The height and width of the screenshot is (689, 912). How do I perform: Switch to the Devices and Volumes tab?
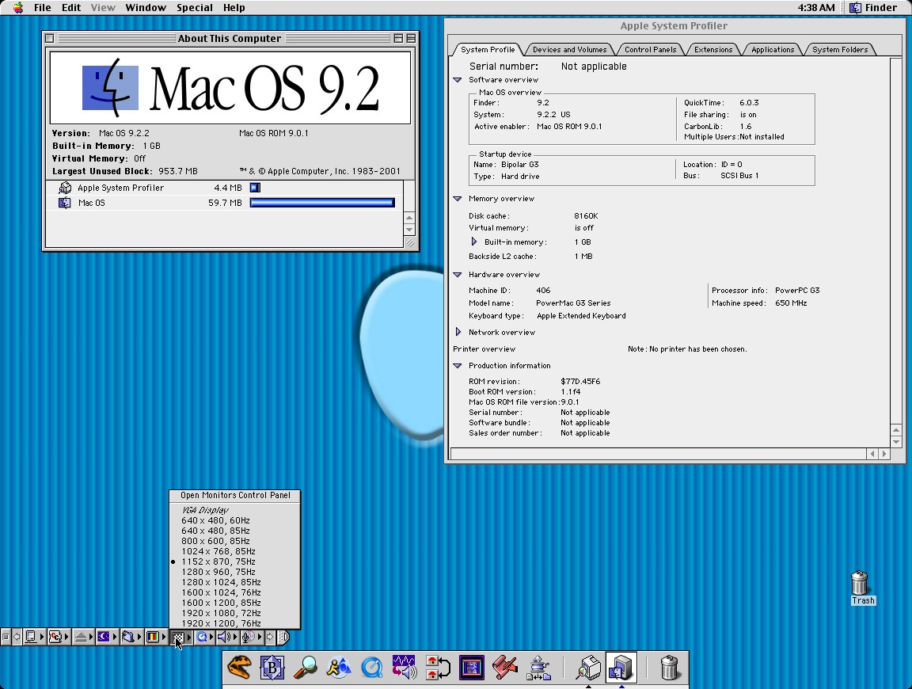click(570, 49)
